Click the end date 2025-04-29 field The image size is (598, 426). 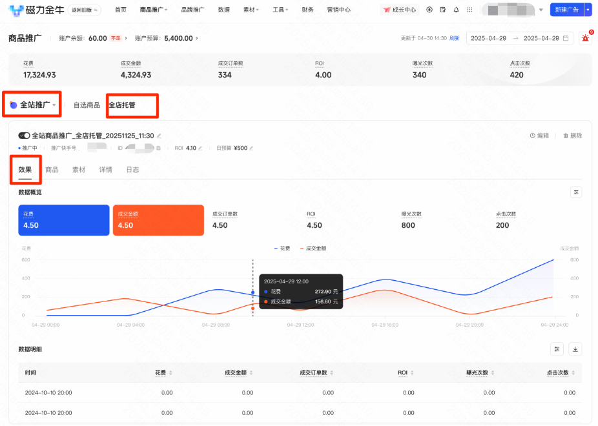(x=541, y=38)
